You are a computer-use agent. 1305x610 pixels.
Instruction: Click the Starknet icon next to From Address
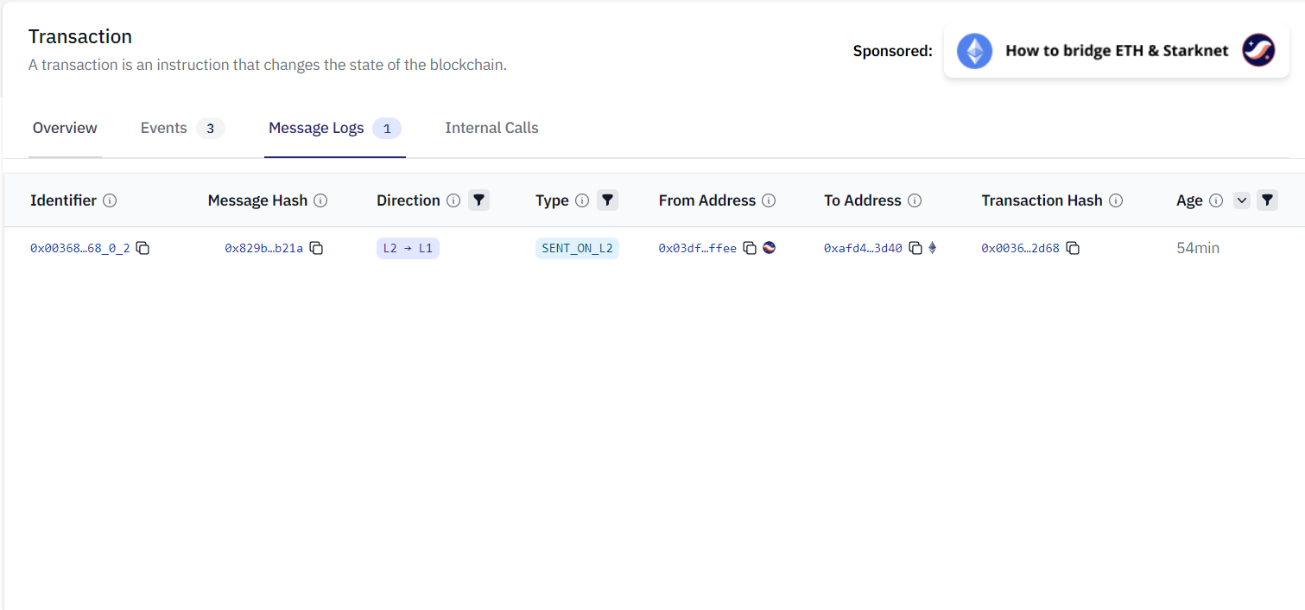(769, 248)
